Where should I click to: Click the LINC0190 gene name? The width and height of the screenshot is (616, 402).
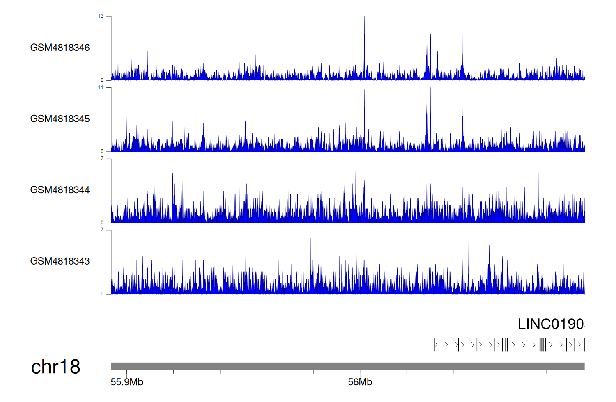point(550,324)
